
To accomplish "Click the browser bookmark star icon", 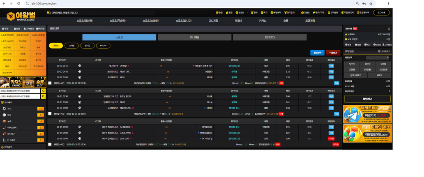I will (371, 3).
